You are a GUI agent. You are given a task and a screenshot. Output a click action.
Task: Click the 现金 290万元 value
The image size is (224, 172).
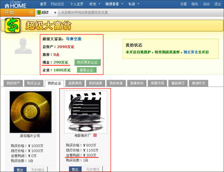pos(61,62)
